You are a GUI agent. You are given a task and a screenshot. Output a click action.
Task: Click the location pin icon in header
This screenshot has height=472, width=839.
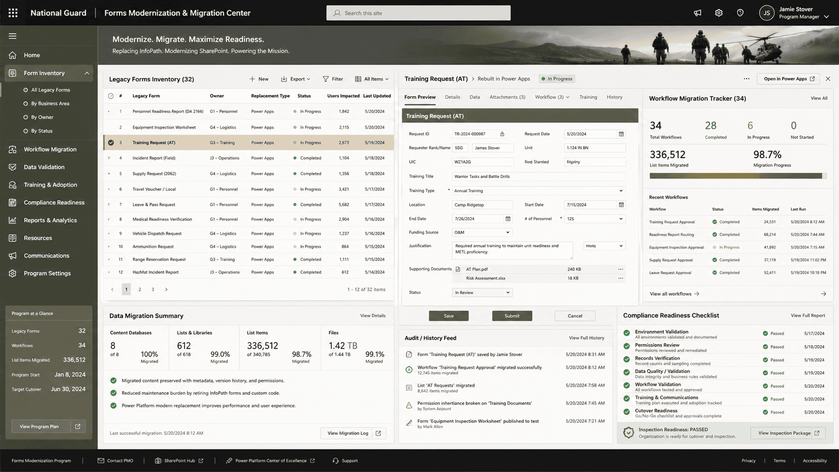pos(740,13)
